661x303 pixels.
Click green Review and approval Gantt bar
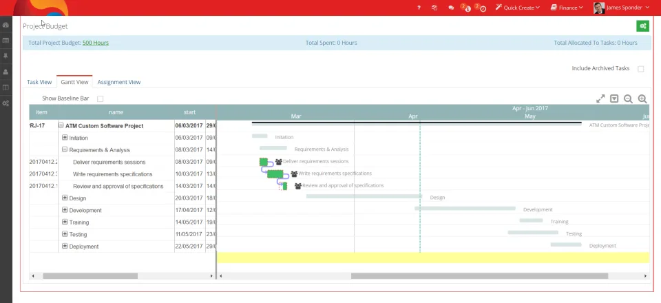284,186
